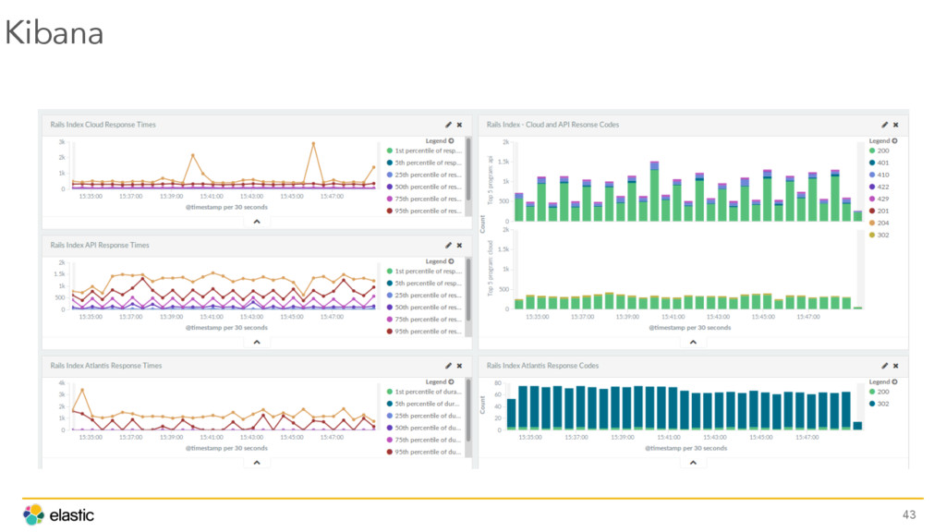This screenshot has height=532, width=946.
Task: Toggle the Legend in Cloud and API Response Codes panel
Action: click(883, 141)
